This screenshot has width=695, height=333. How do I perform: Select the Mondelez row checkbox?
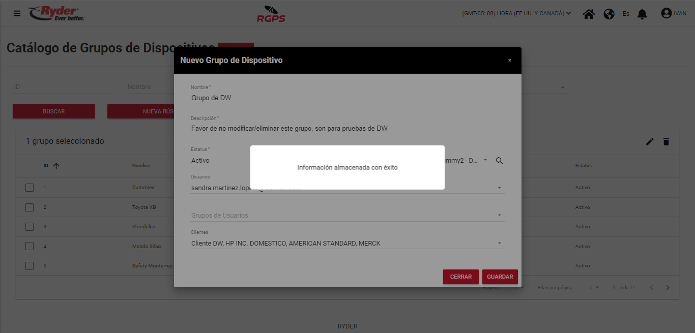[x=30, y=227]
